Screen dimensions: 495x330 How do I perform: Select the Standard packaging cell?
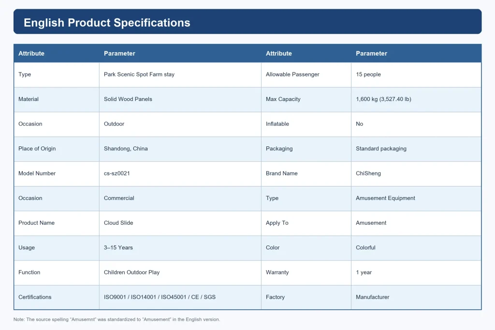pos(416,149)
